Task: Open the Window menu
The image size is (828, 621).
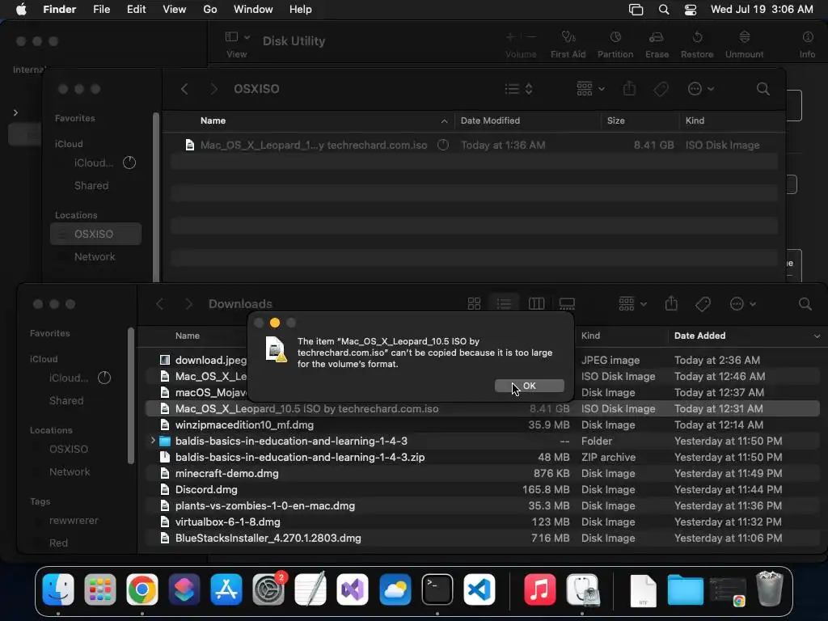Action: point(253,10)
